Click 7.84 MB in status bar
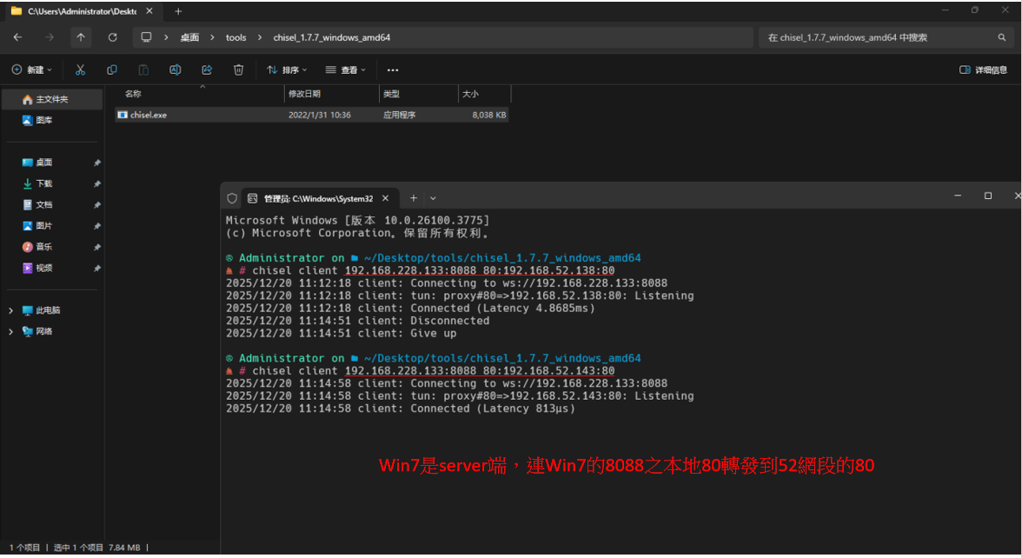Screen dimensions: 1022x558 123,548
